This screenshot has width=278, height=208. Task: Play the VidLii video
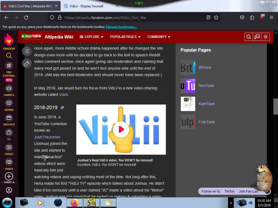121,129
